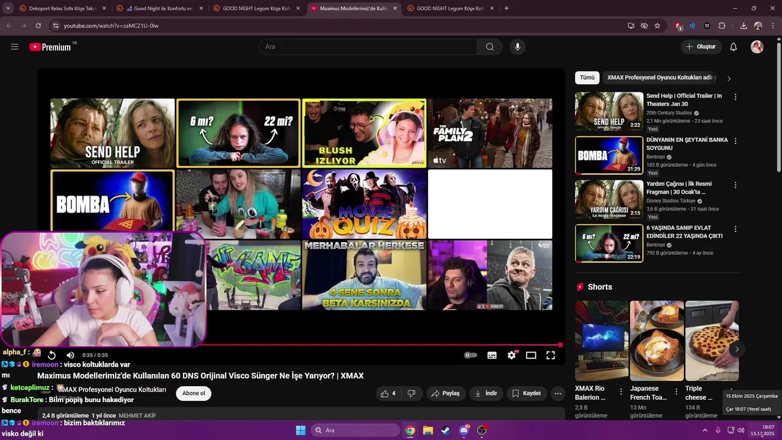Viewport: 782px width, 440px height.
Task: Open the red extension with badge 1
Action: click(678, 26)
